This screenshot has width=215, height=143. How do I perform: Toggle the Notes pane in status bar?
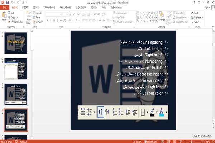point(137,142)
